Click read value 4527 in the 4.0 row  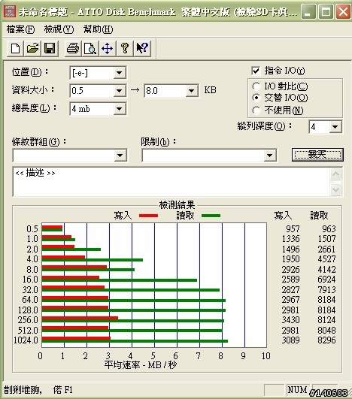(326, 259)
